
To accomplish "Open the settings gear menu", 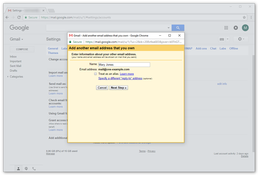I will [241, 39].
